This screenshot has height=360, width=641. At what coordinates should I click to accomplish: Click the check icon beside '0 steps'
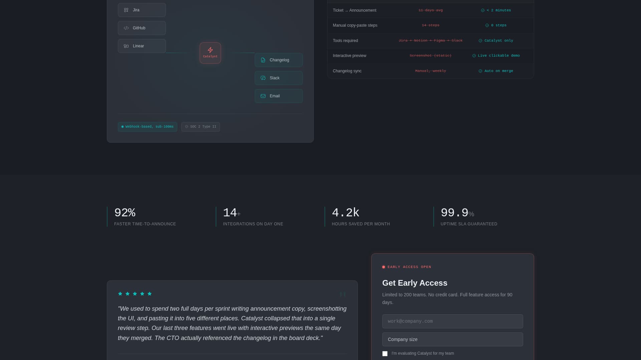tap(487, 25)
